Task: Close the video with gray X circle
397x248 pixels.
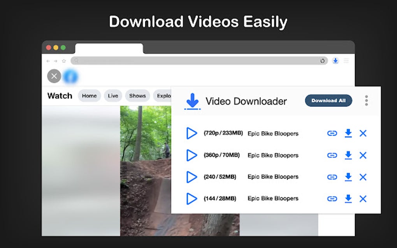Action: (x=54, y=76)
